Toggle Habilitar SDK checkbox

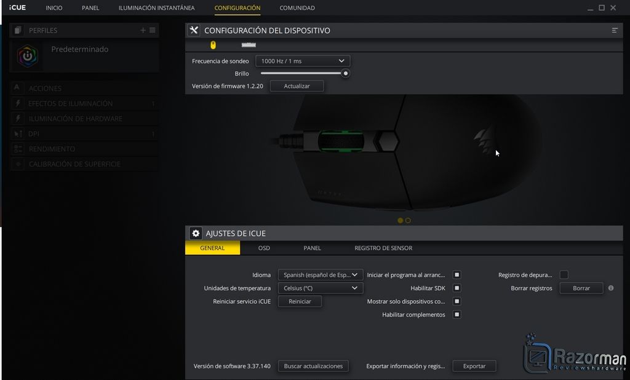(457, 288)
